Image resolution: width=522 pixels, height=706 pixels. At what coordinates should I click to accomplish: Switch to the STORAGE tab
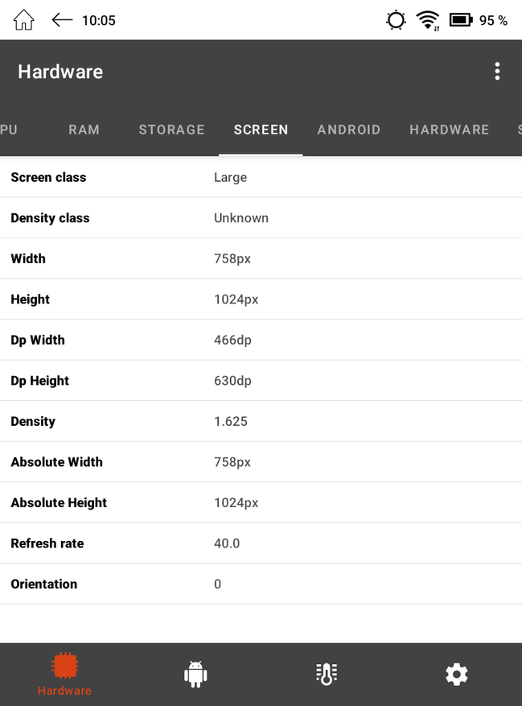(171, 130)
